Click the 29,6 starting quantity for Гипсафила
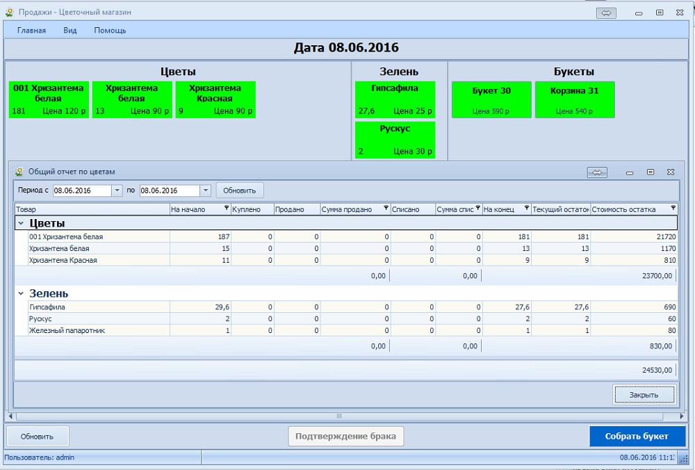 pyautogui.click(x=200, y=307)
